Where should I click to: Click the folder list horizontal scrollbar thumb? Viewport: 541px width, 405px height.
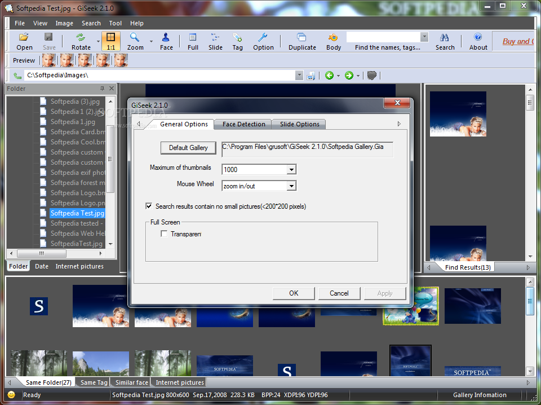tap(41, 253)
